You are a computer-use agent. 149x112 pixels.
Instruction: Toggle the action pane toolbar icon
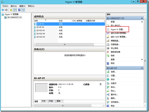click(23, 10)
